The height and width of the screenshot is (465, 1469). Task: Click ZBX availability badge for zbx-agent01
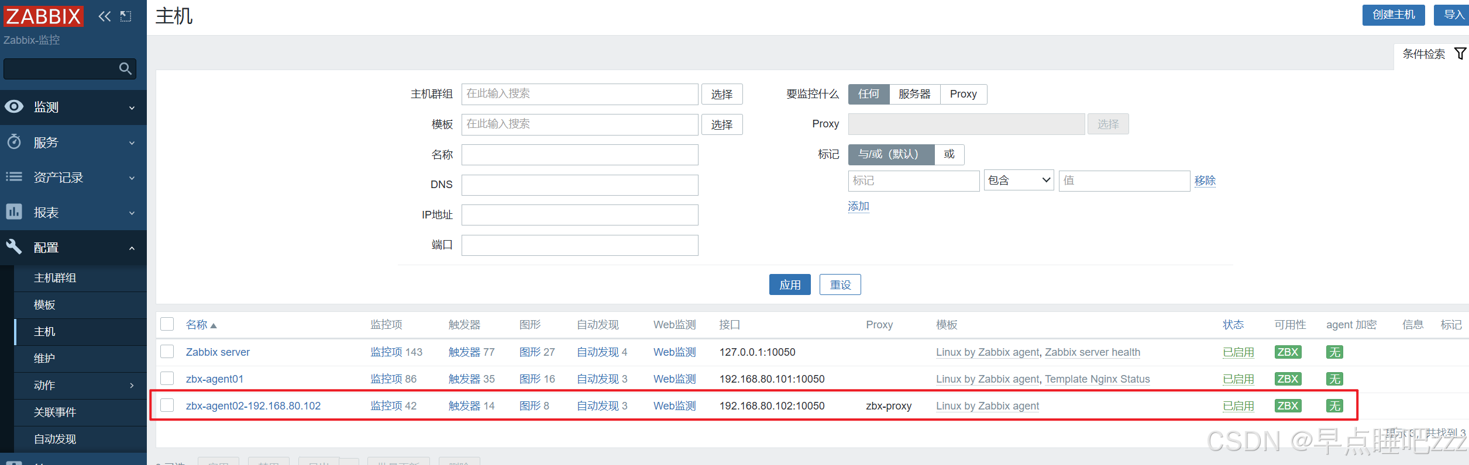[x=1288, y=379]
